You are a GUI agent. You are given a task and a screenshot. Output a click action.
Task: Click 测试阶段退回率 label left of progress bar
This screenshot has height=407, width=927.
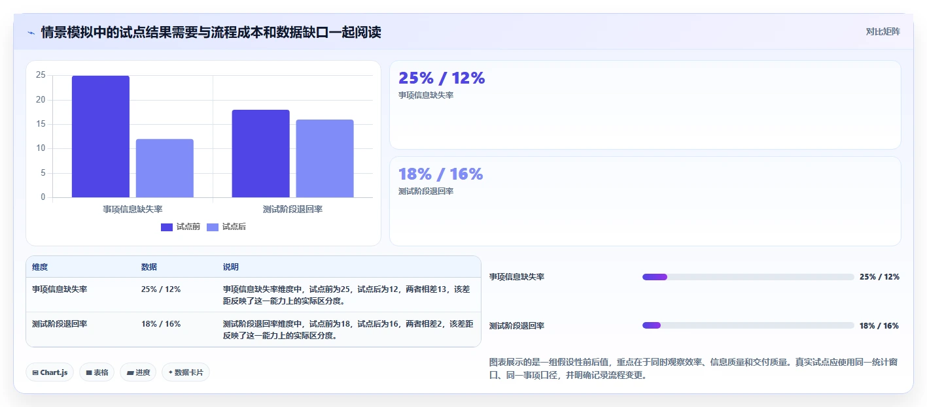[517, 325]
